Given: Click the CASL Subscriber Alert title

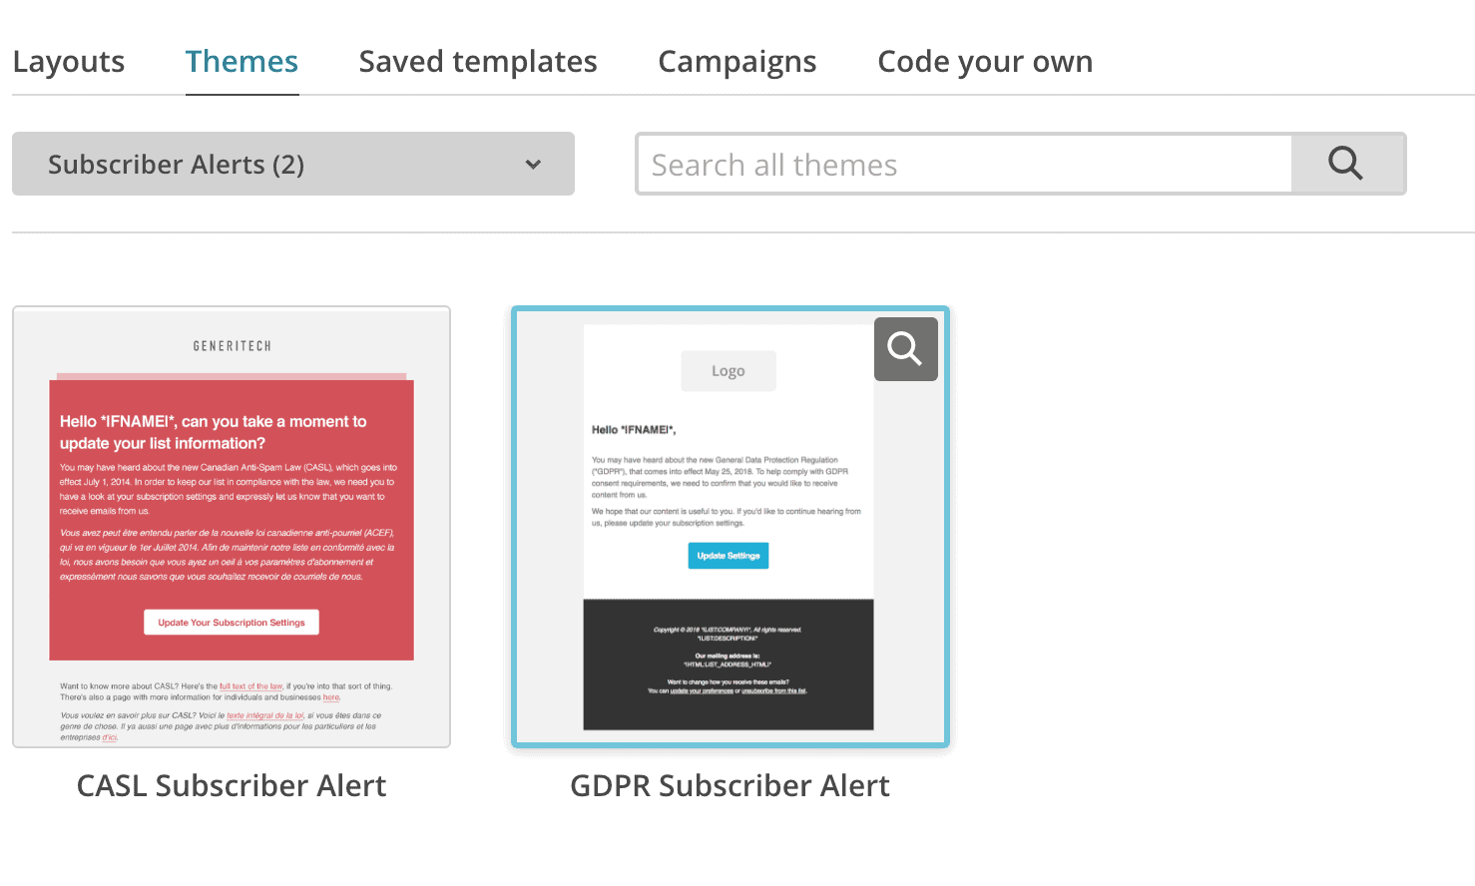Looking at the screenshot, I should (x=232, y=786).
